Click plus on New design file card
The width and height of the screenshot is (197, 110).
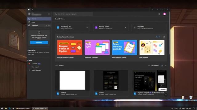(x=87, y=28)
